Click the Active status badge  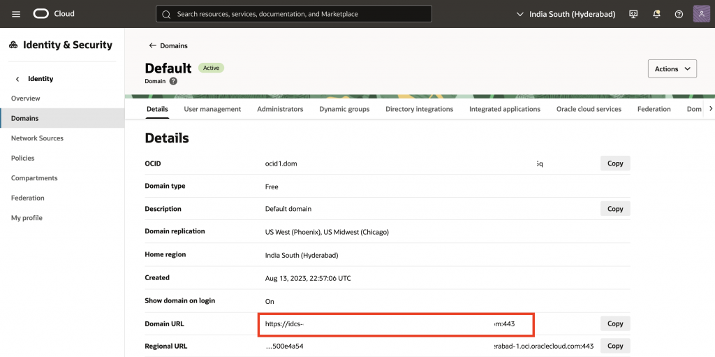(211, 68)
